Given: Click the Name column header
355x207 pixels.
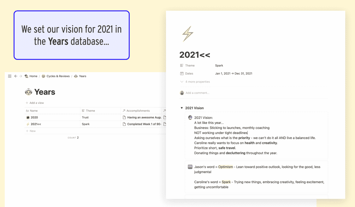Looking at the screenshot, I should click(x=52, y=111).
